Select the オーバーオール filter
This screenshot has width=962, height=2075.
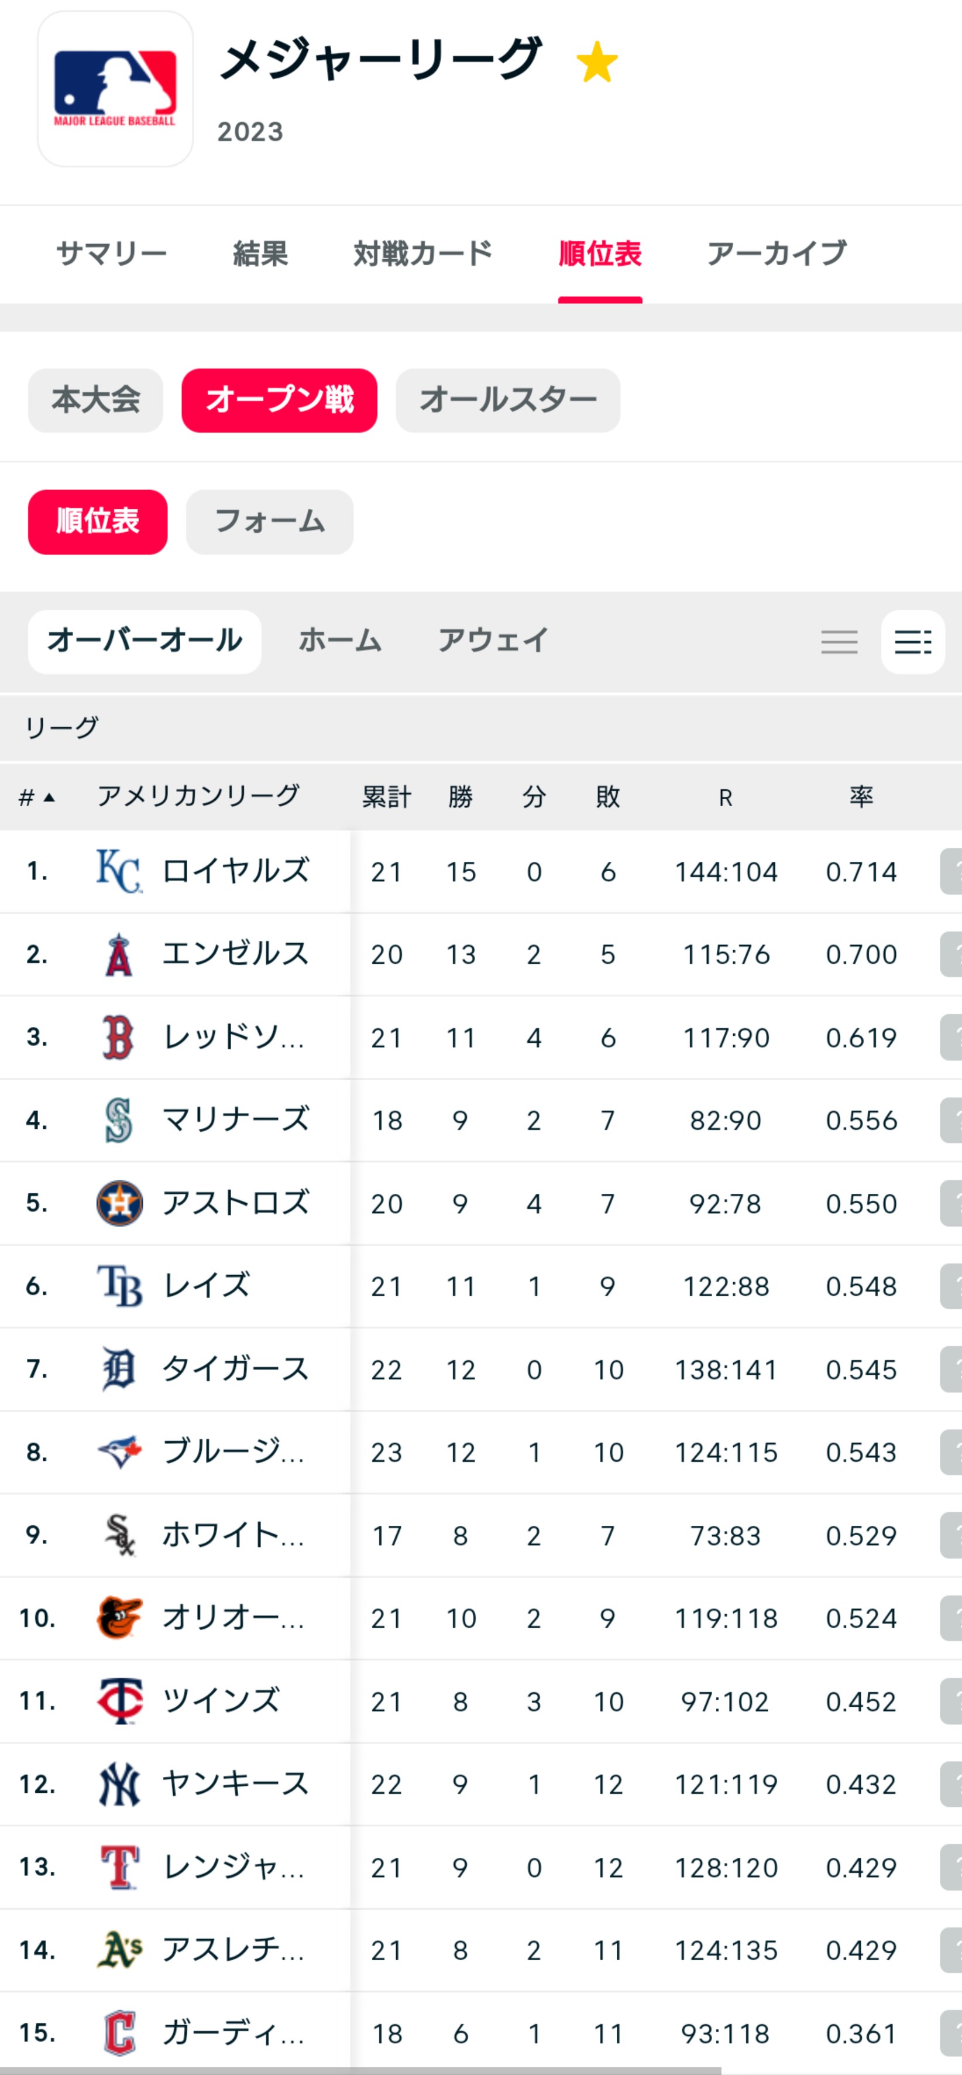(x=145, y=642)
